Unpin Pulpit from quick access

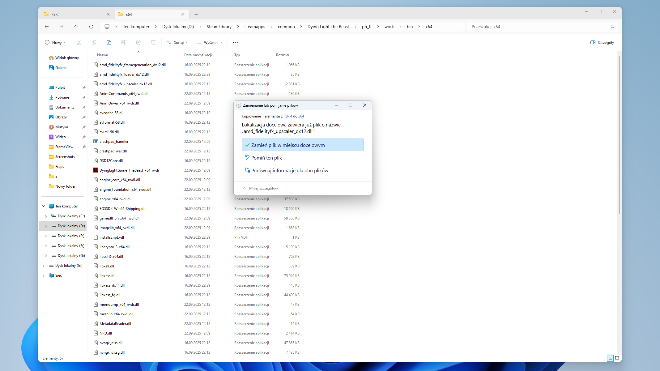[x=84, y=87]
